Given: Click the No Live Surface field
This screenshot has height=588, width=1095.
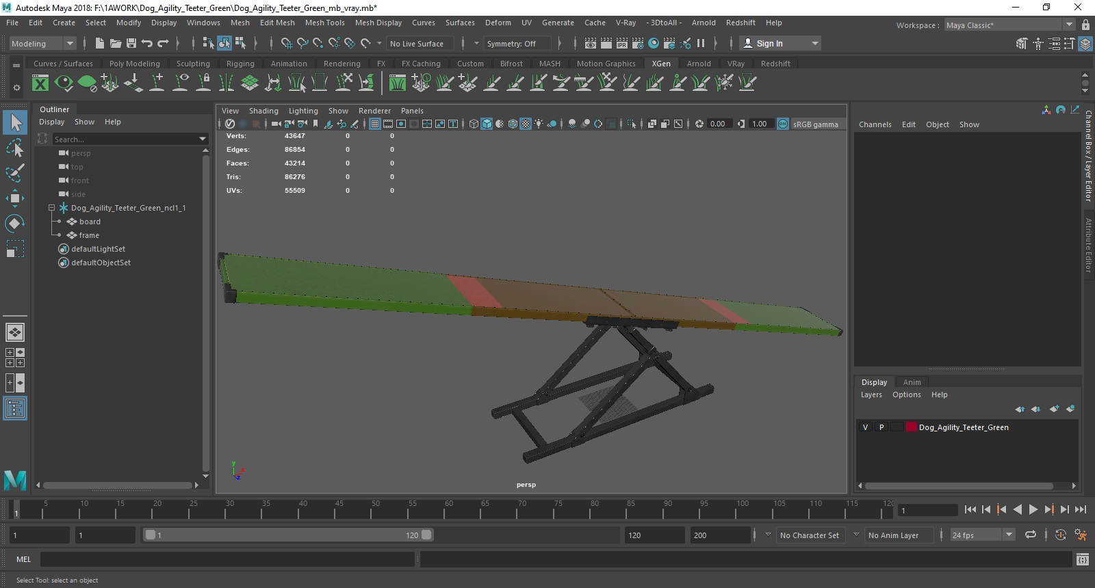Looking at the screenshot, I should coord(420,44).
